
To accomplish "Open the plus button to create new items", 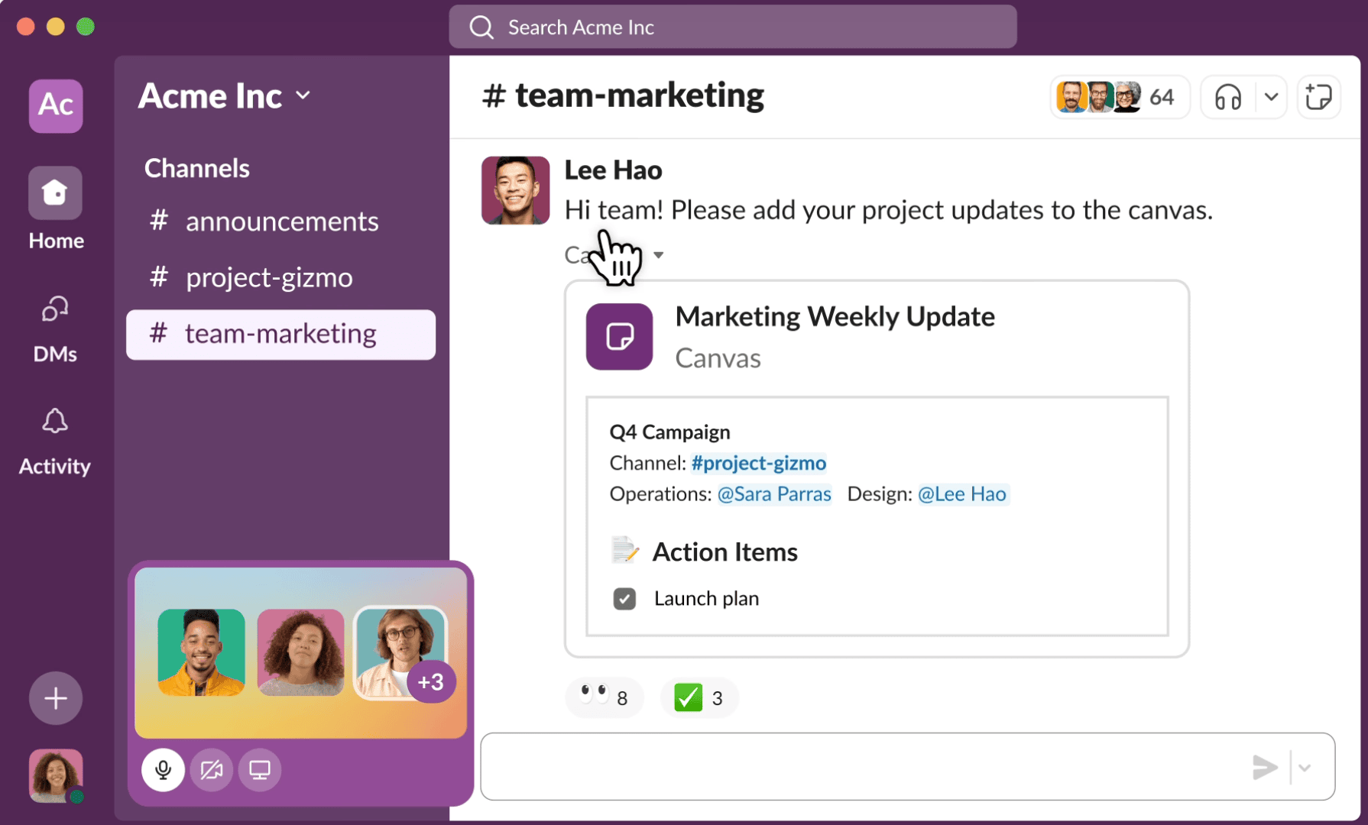I will pyautogui.click(x=55, y=697).
